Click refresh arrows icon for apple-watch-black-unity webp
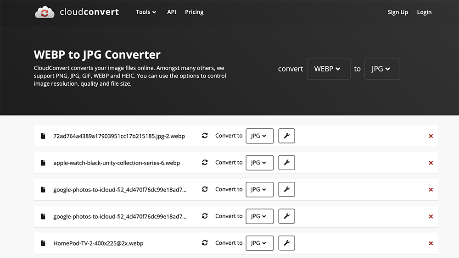 (x=205, y=163)
